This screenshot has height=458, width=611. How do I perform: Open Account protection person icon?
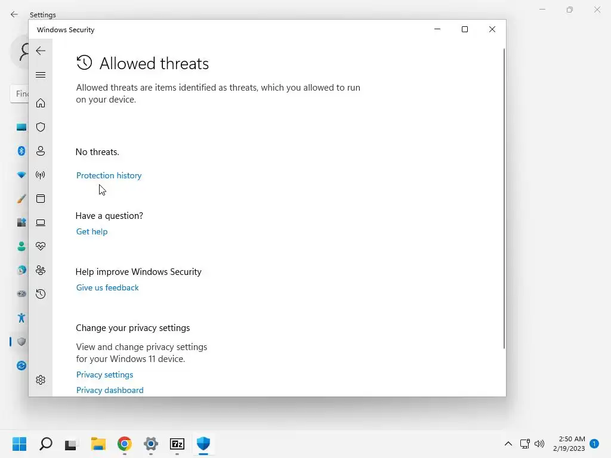(41, 151)
